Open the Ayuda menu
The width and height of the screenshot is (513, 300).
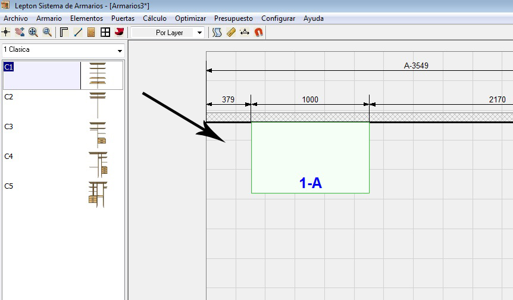tap(314, 18)
